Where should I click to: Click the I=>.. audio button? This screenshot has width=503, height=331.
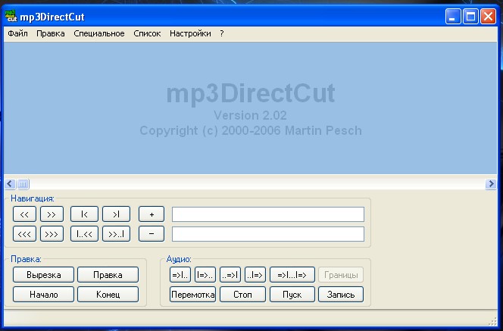point(205,275)
